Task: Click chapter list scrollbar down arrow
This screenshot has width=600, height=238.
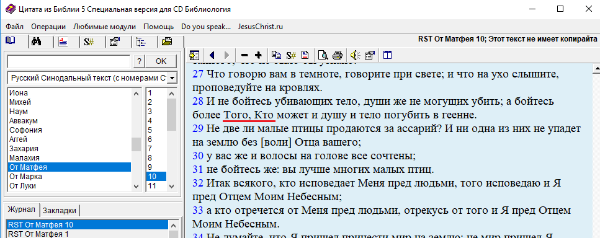Action: pyautogui.click(x=171, y=186)
